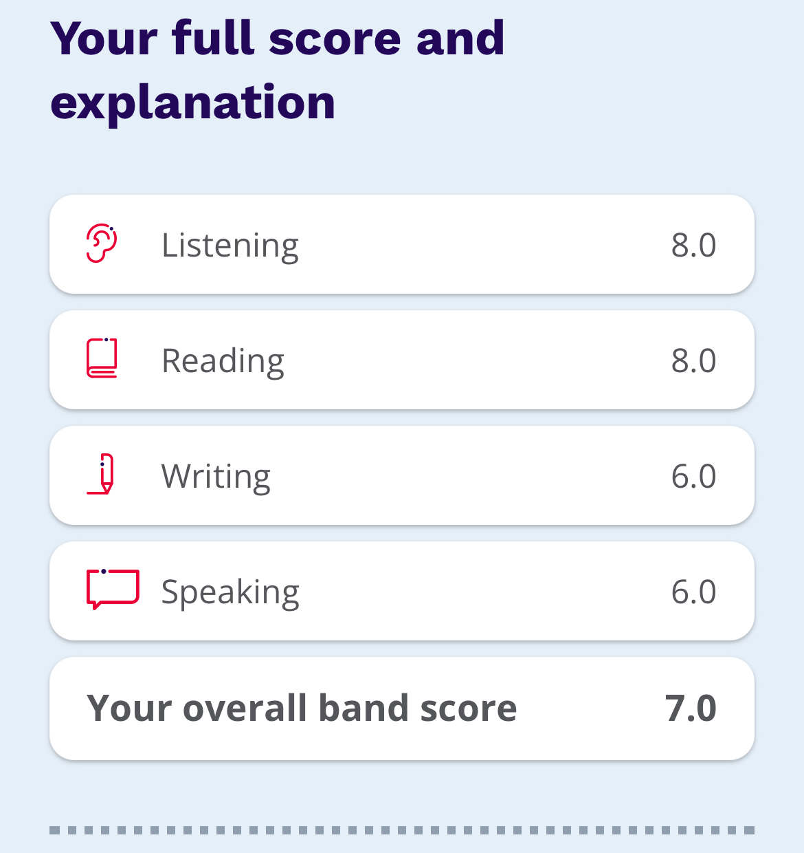Screen dimensions: 804x853
Task: Select the Speaking label text
Action: pos(230,592)
